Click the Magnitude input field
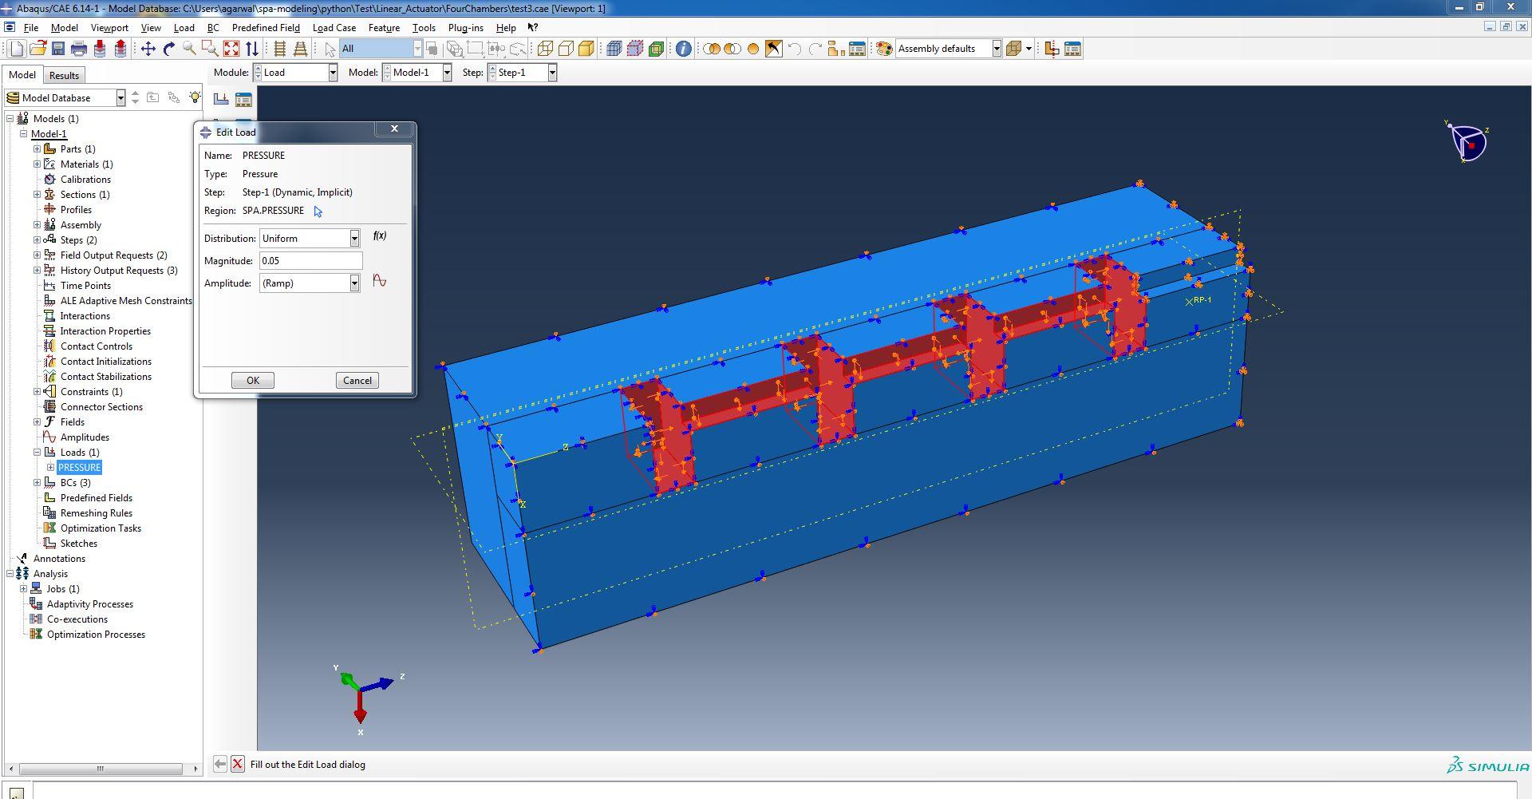This screenshot has height=799, width=1532. point(311,261)
